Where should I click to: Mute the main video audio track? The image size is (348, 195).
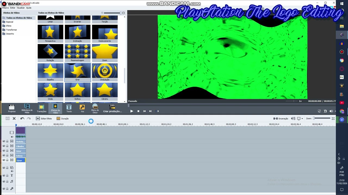pos(12,137)
